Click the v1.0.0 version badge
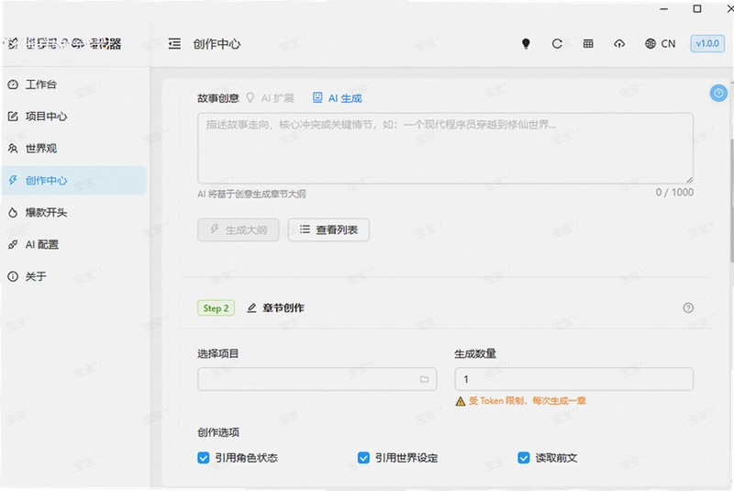This screenshot has height=491, width=734. click(707, 43)
